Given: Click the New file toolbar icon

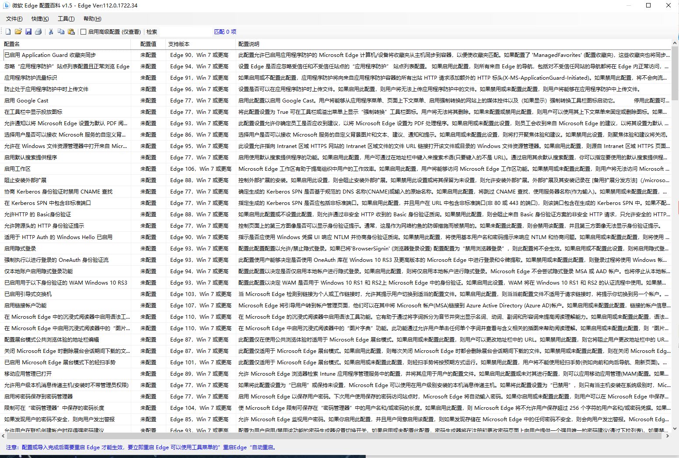Looking at the screenshot, I should point(8,32).
